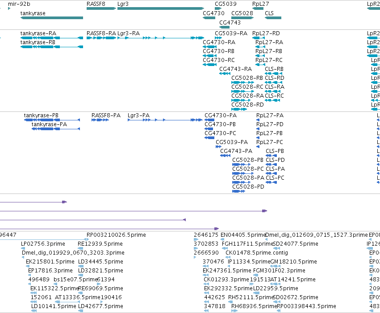The image size is (380, 313).
Task: Select the CLS-PC protein label
Action: click(275, 178)
